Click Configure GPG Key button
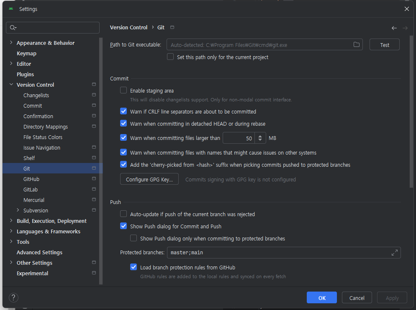Viewport: 416px width, 310px height. 149,179
